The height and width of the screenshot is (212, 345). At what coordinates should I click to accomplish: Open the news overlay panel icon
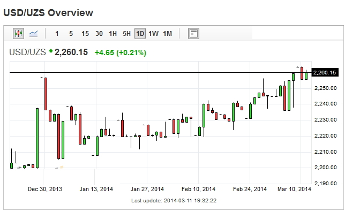pyautogui.click(x=193, y=34)
